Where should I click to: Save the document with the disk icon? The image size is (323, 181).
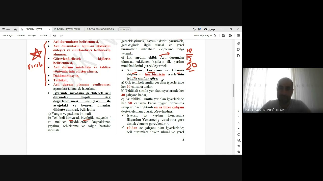(223, 35)
